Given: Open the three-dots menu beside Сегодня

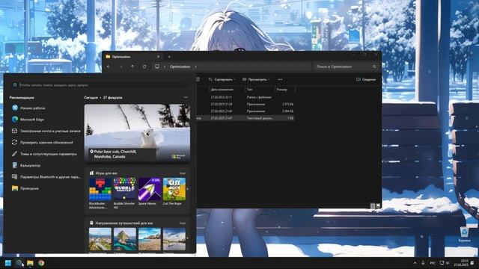Looking at the screenshot, I should (186, 98).
